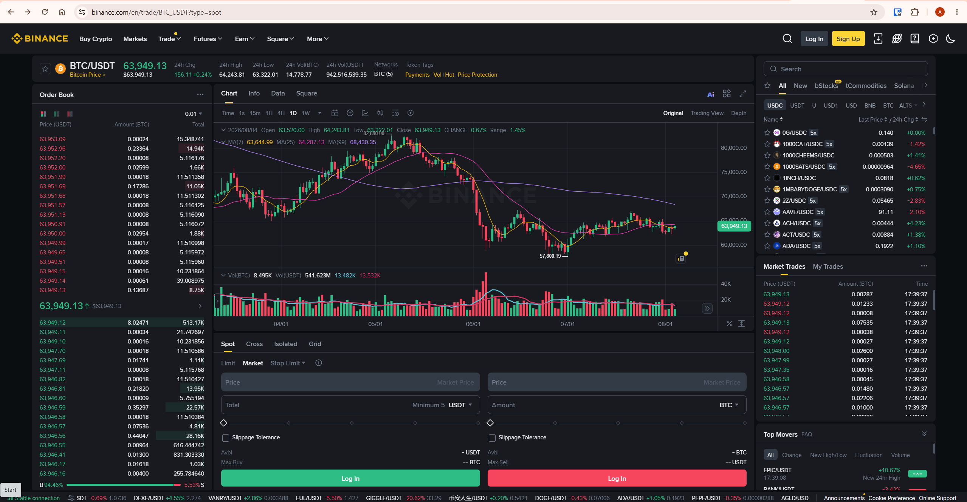Open Stop Limit order type dropdown

(288, 363)
